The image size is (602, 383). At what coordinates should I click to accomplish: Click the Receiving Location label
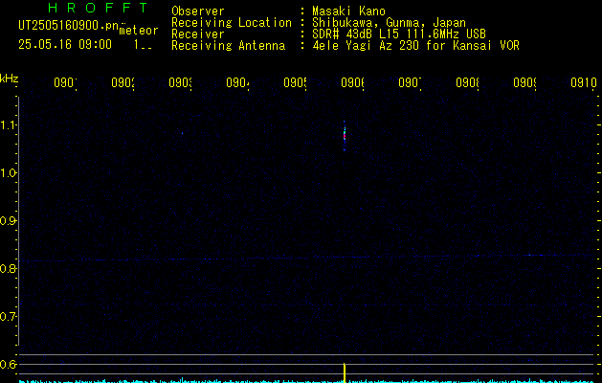[232, 23]
